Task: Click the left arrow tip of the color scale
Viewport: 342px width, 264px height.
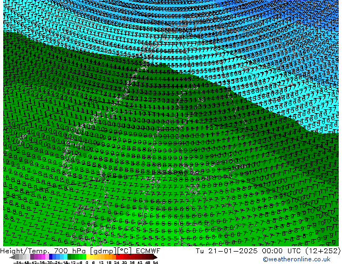Action: point(12,258)
